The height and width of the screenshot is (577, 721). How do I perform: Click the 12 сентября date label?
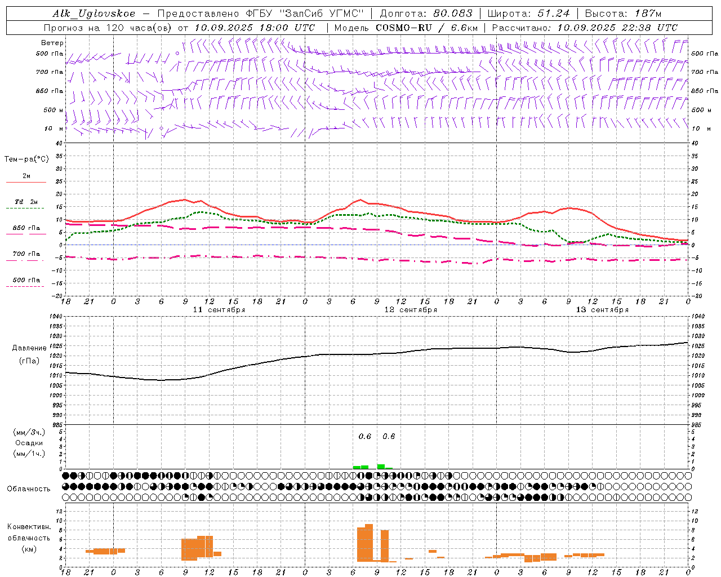pos(411,310)
